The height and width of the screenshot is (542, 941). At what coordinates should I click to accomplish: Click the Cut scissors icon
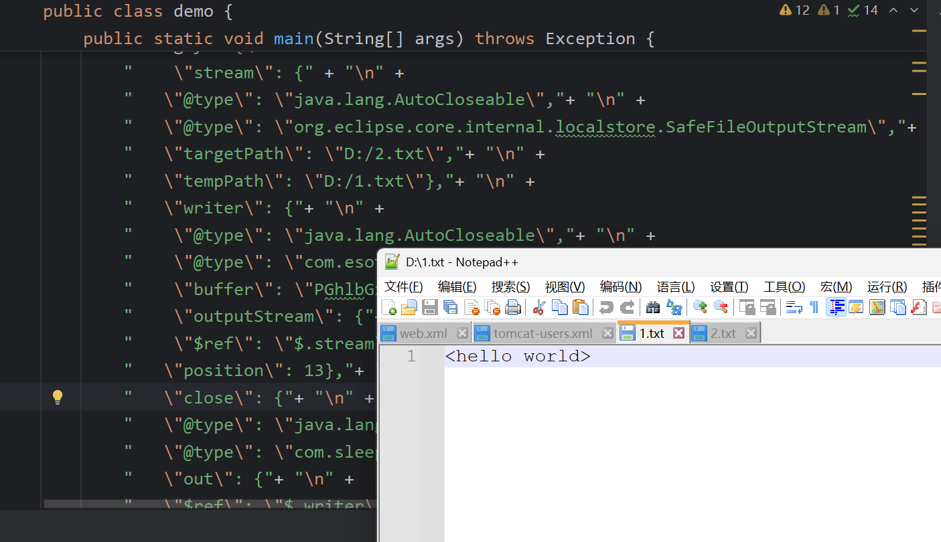click(x=538, y=307)
